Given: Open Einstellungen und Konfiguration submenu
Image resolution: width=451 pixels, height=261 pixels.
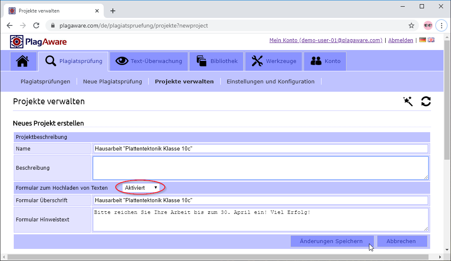Looking at the screenshot, I should [271, 82].
